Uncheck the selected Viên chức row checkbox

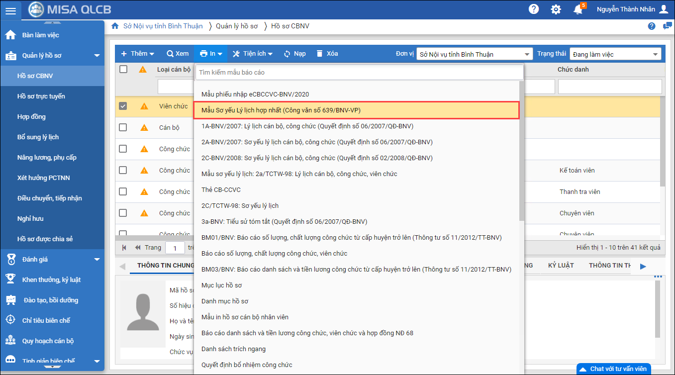click(123, 106)
